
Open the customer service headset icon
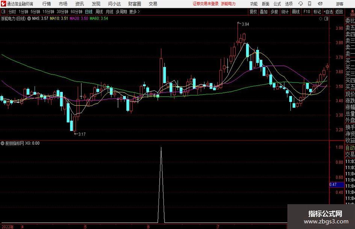301,4
